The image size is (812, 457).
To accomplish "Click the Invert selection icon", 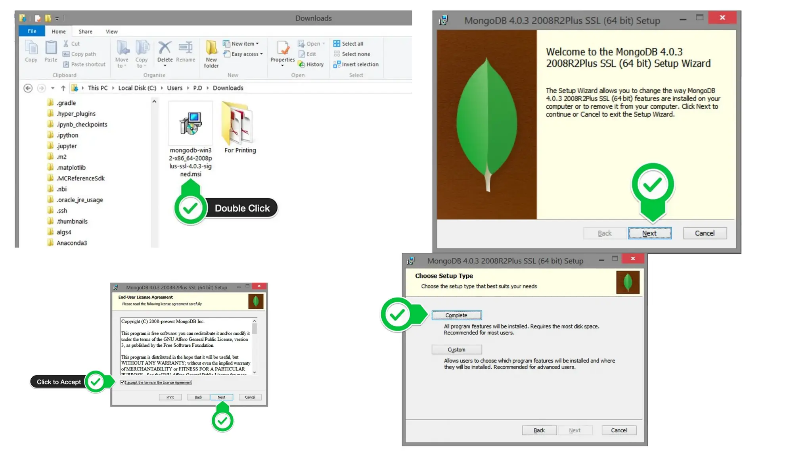I will pyautogui.click(x=337, y=64).
